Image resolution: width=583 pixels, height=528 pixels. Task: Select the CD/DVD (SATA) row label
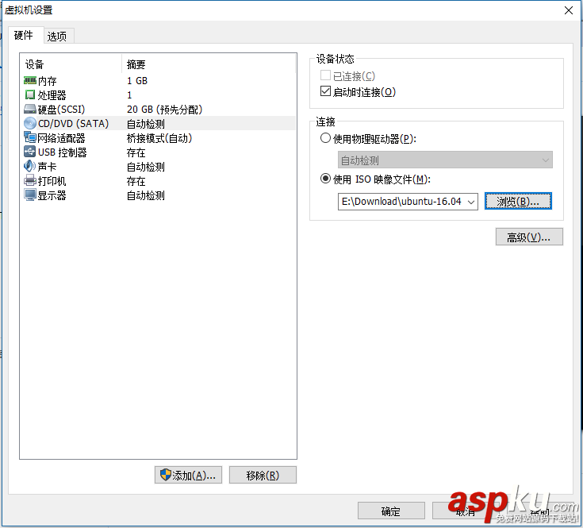click(73, 124)
